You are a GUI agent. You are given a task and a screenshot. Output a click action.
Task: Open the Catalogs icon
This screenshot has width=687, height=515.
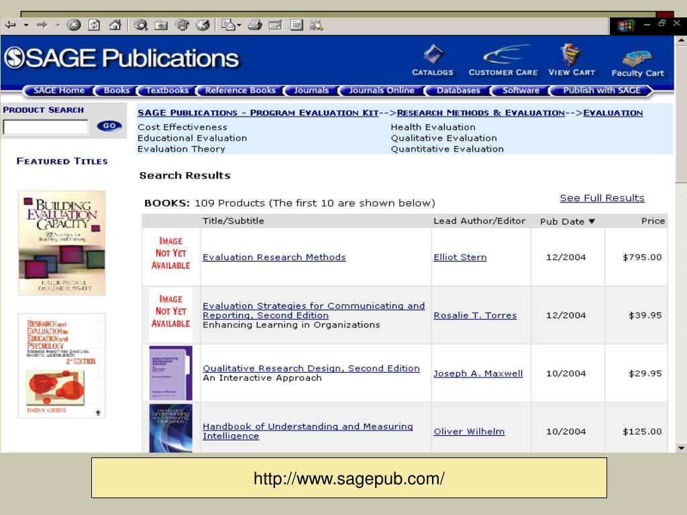(x=433, y=60)
